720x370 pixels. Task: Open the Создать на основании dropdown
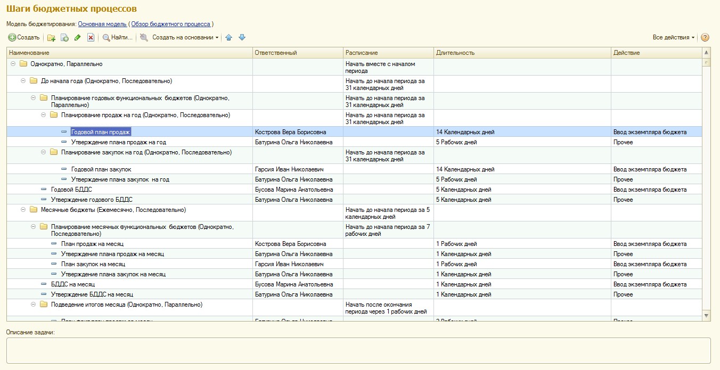[x=185, y=38]
